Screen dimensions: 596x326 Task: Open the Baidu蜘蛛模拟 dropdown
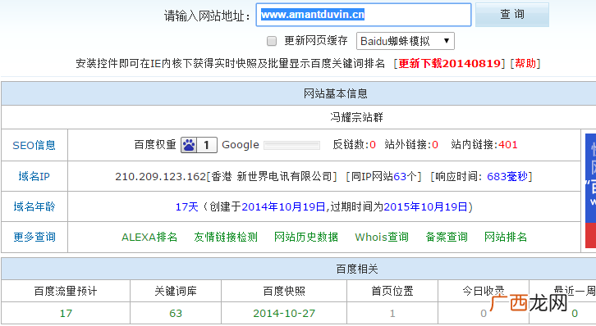click(406, 41)
